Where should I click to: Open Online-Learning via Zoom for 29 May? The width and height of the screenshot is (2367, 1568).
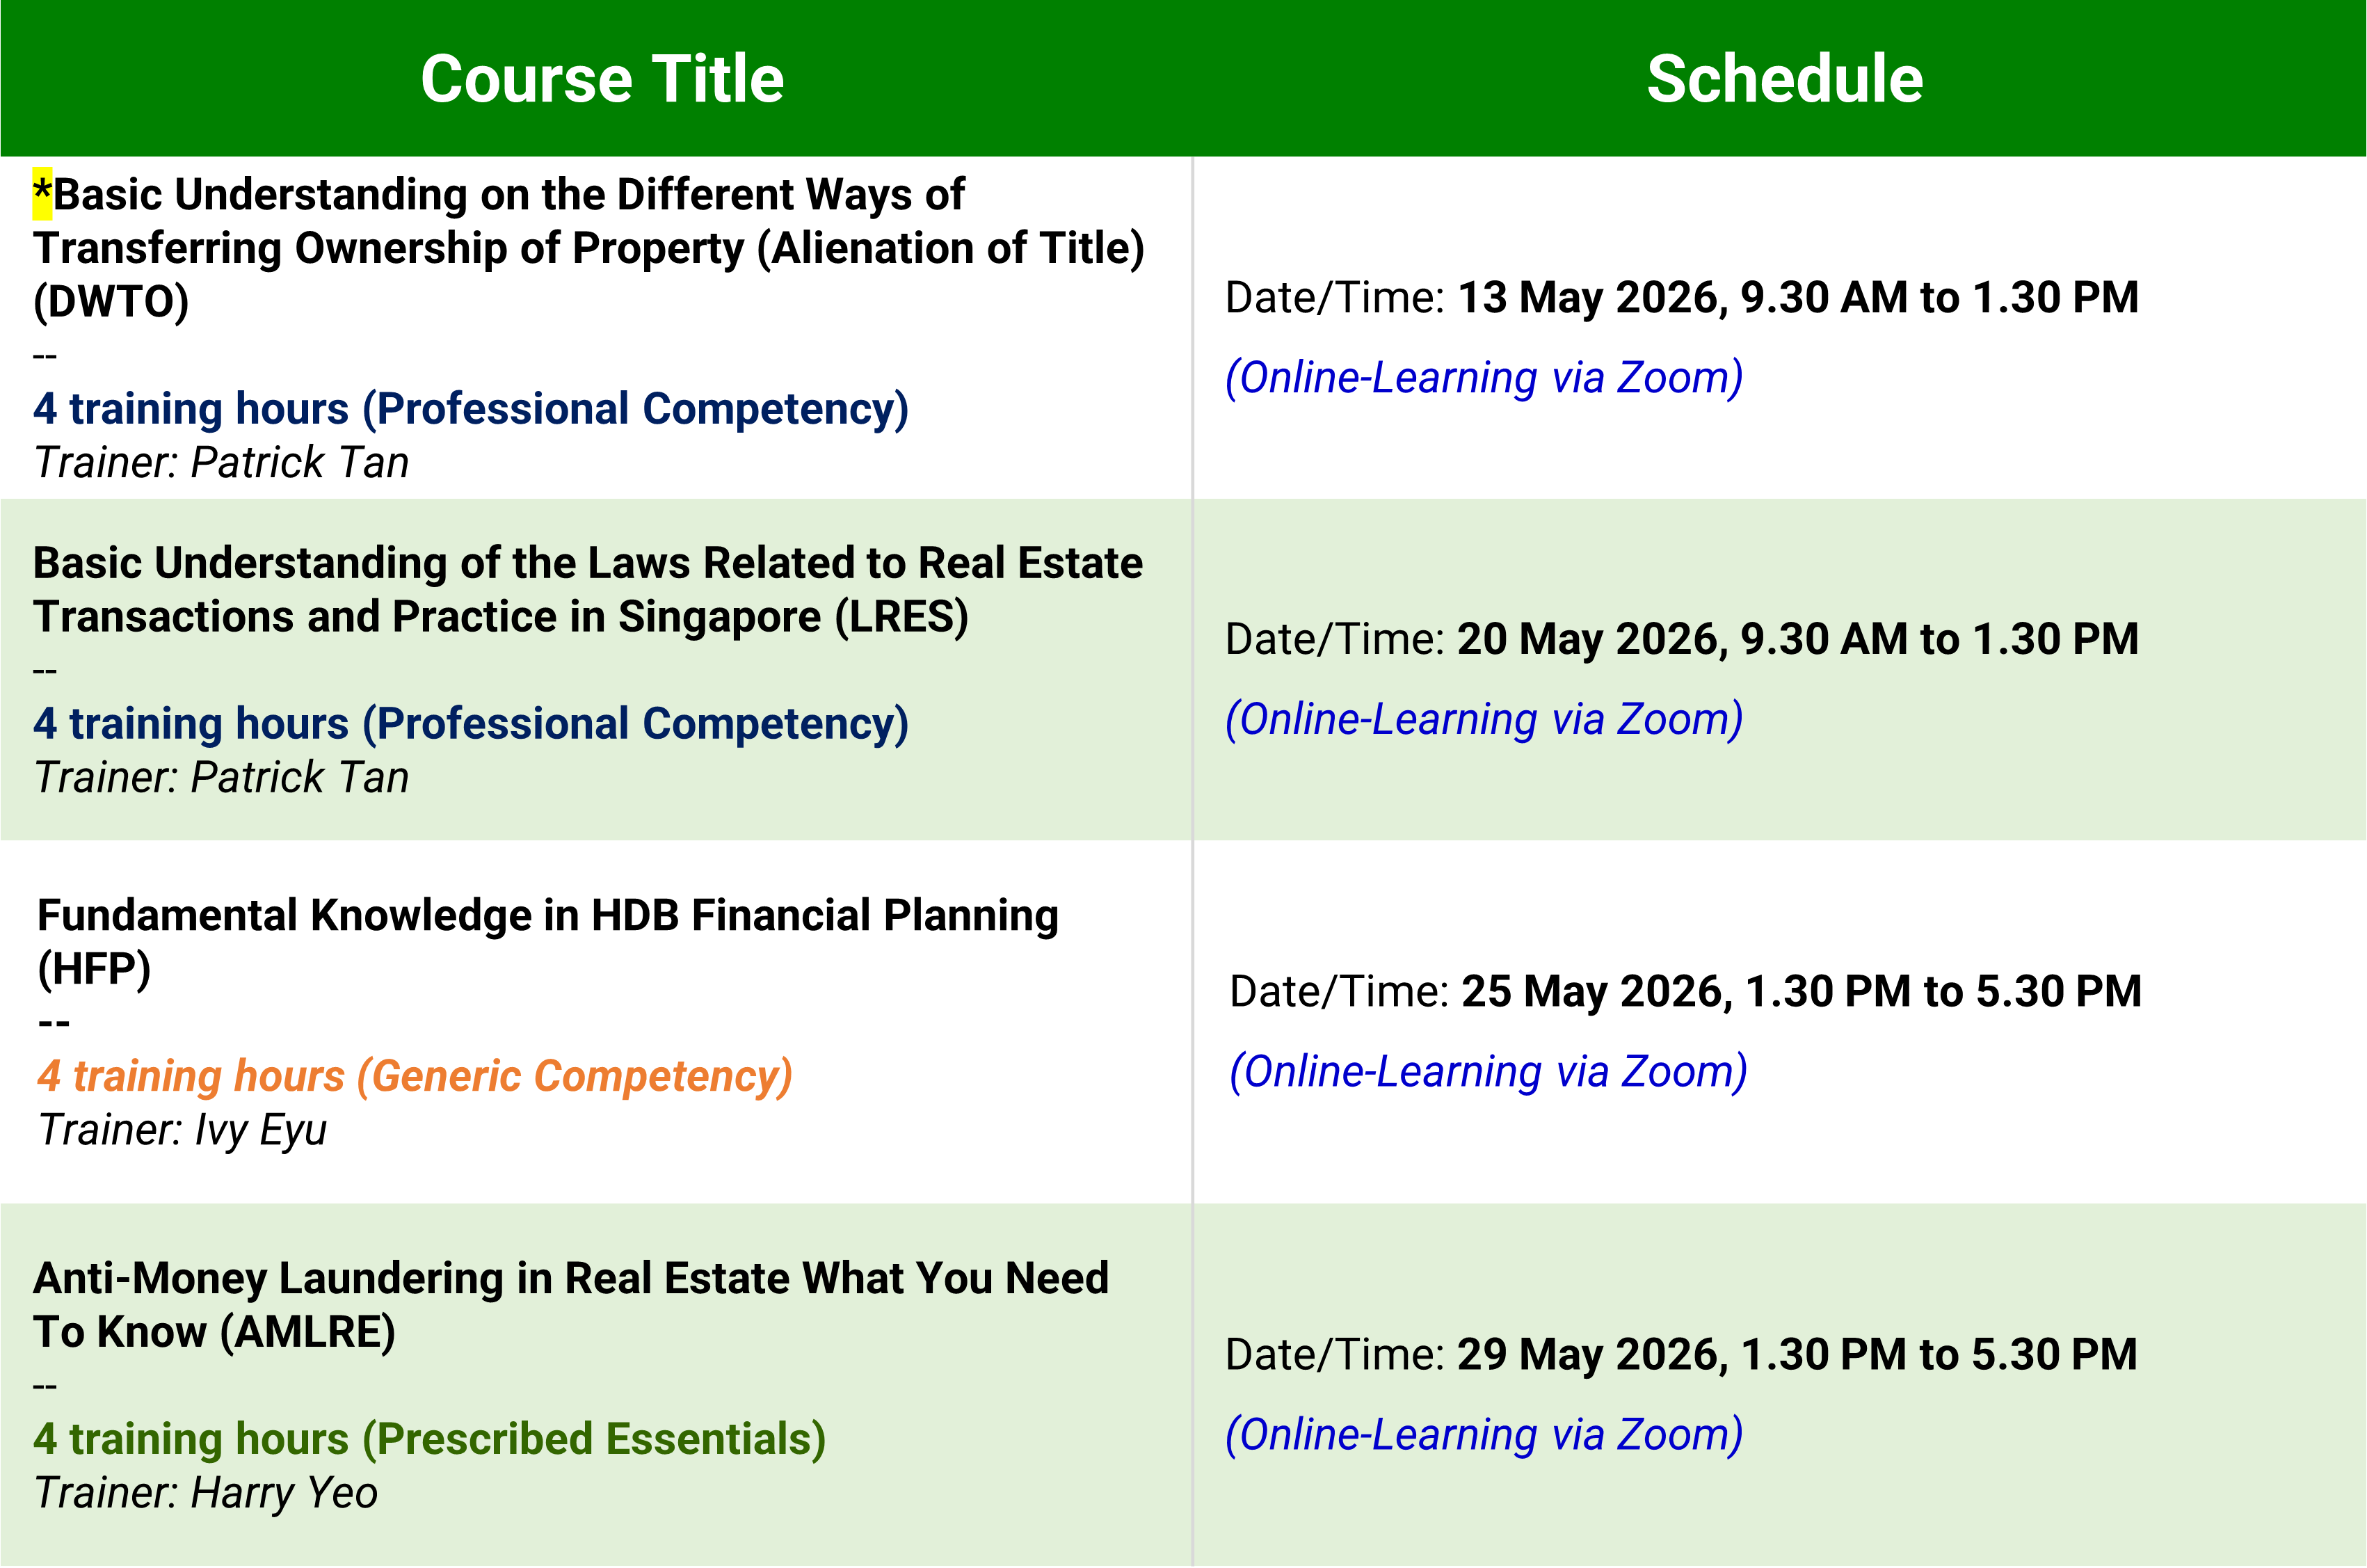pyautogui.click(x=1484, y=1435)
